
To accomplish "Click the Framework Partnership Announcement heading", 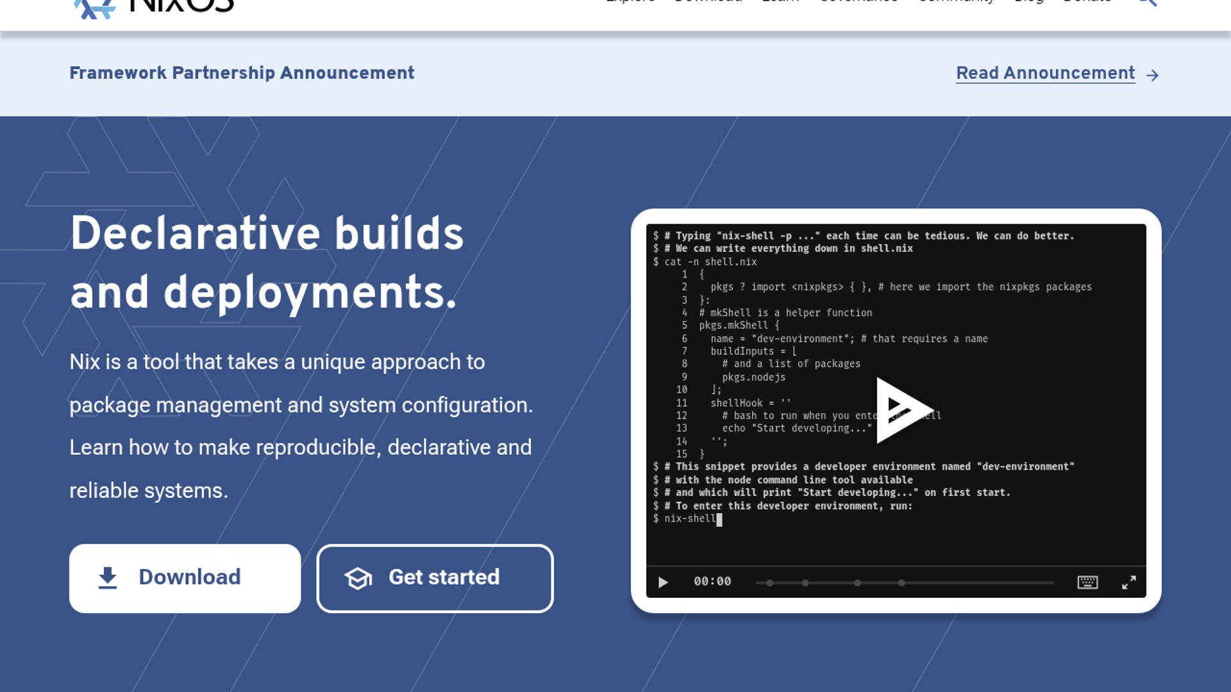I will tap(242, 73).
